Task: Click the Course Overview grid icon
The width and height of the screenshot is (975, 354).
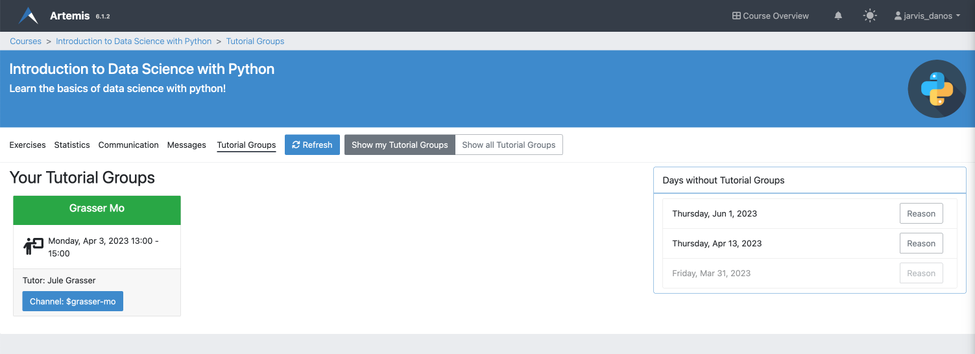Action: pyautogui.click(x=736, y=16)
